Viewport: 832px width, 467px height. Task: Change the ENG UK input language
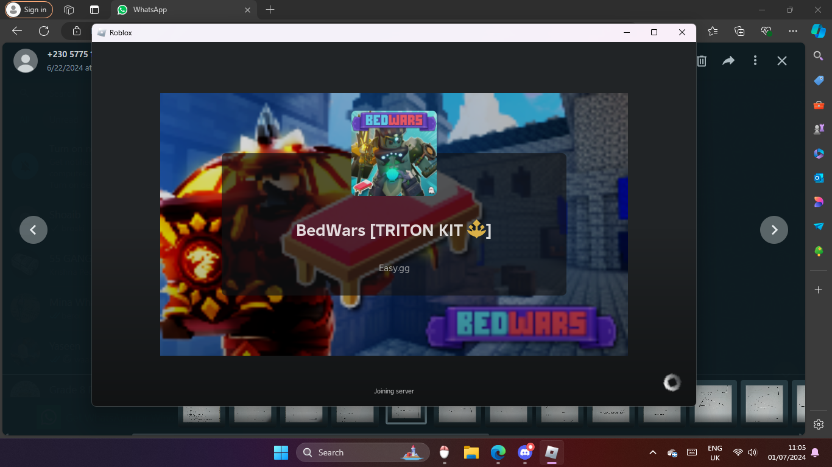click(715, 452)
